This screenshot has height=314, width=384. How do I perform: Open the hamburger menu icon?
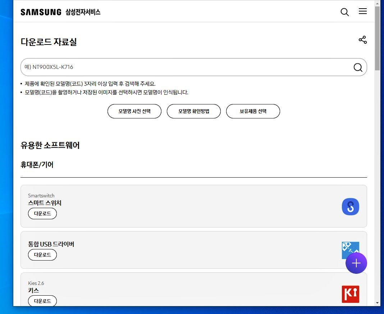coord(362,11)
